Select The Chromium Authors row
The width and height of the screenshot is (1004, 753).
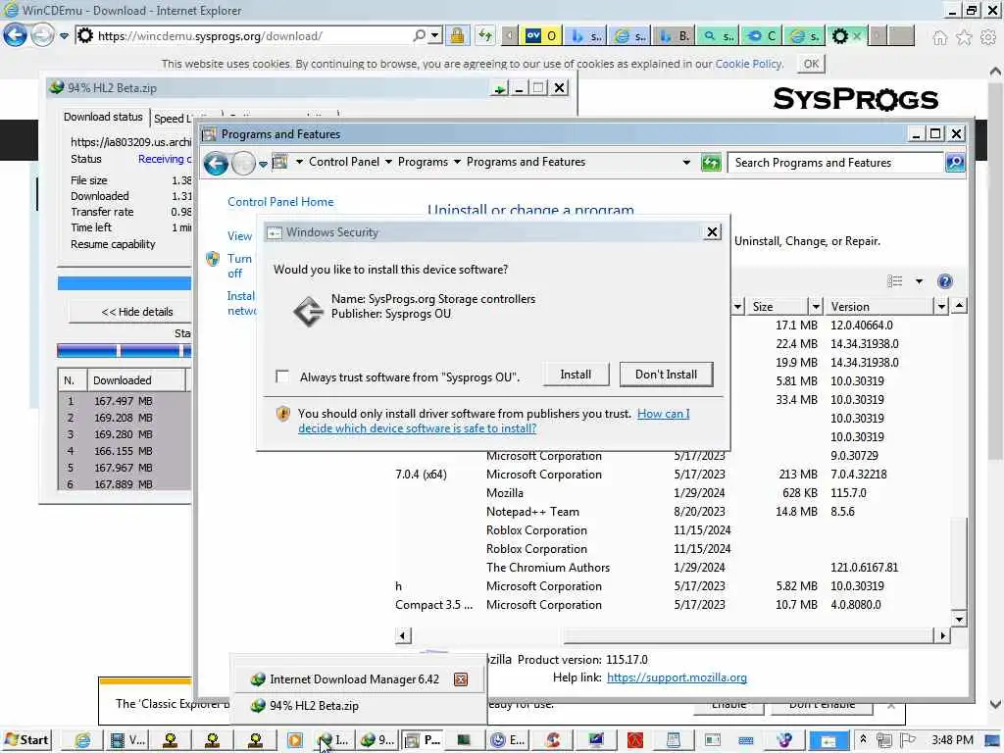coord(673,568)
